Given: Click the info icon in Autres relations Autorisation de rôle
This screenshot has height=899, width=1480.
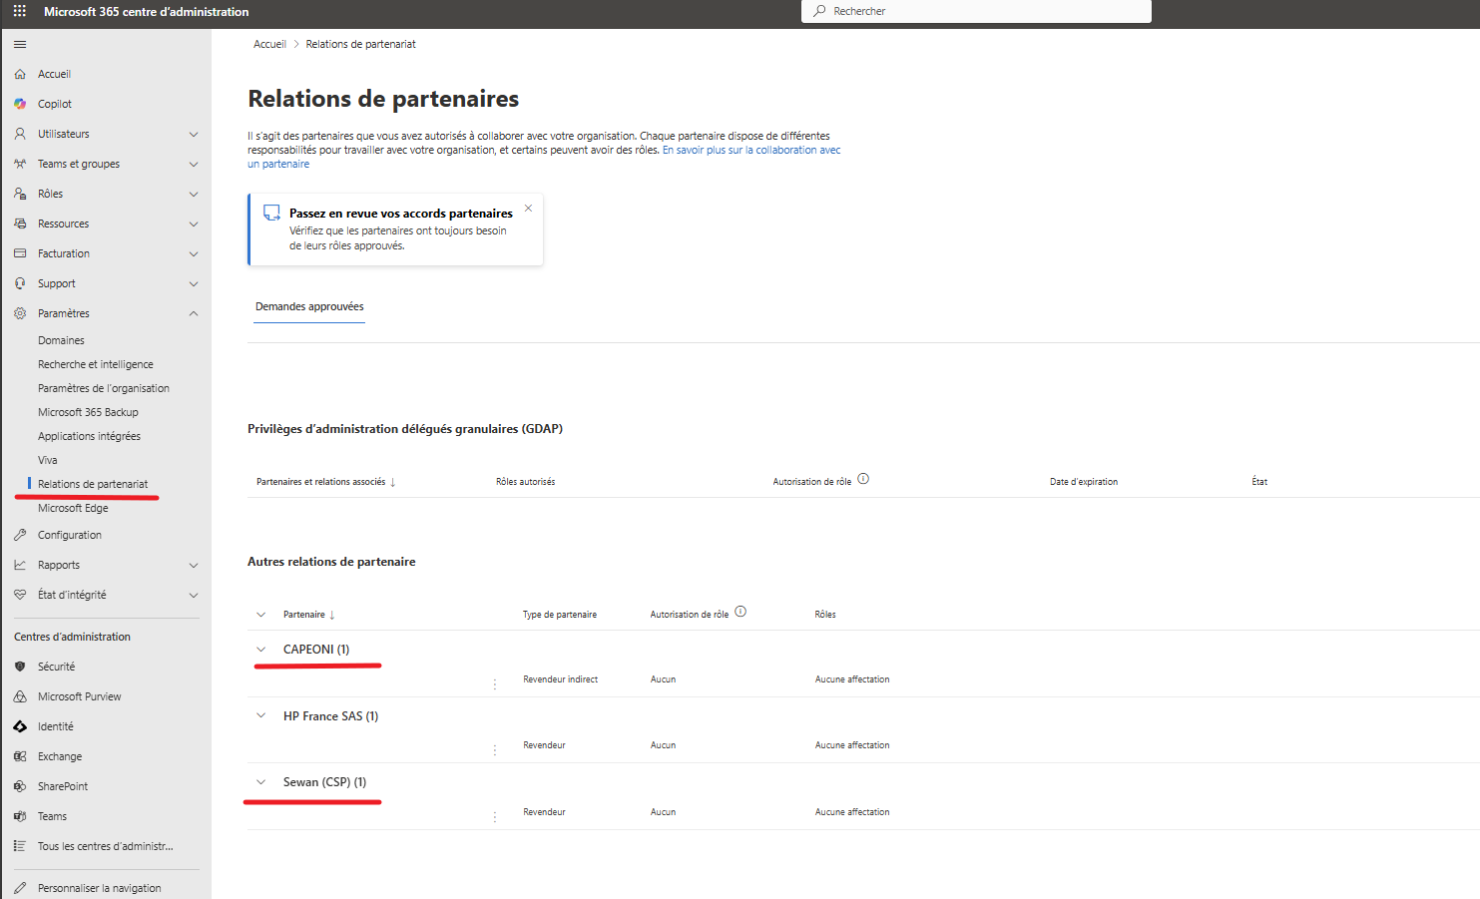Looking at the screenshot, I should [740, 612].
